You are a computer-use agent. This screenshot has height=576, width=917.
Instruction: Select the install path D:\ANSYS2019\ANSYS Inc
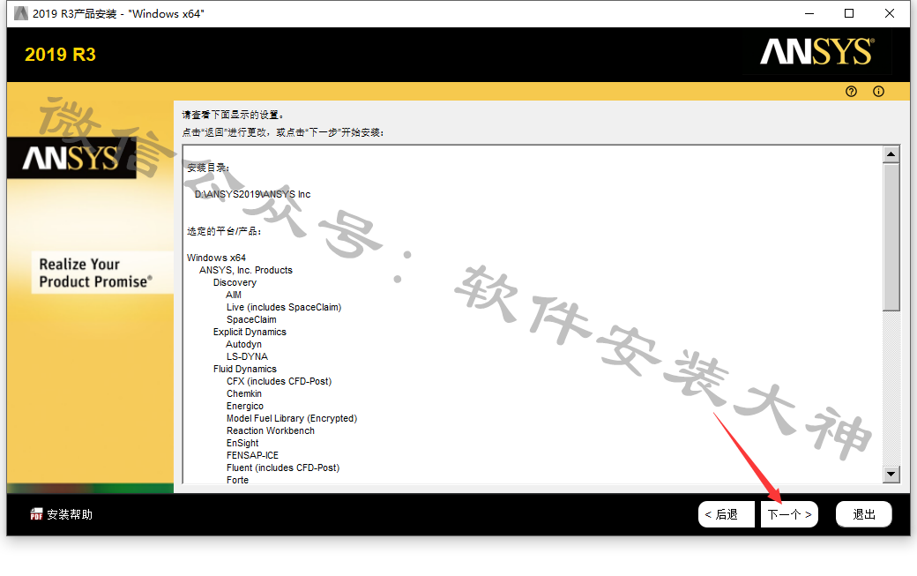pyautogui.click(x=253, y=194)
